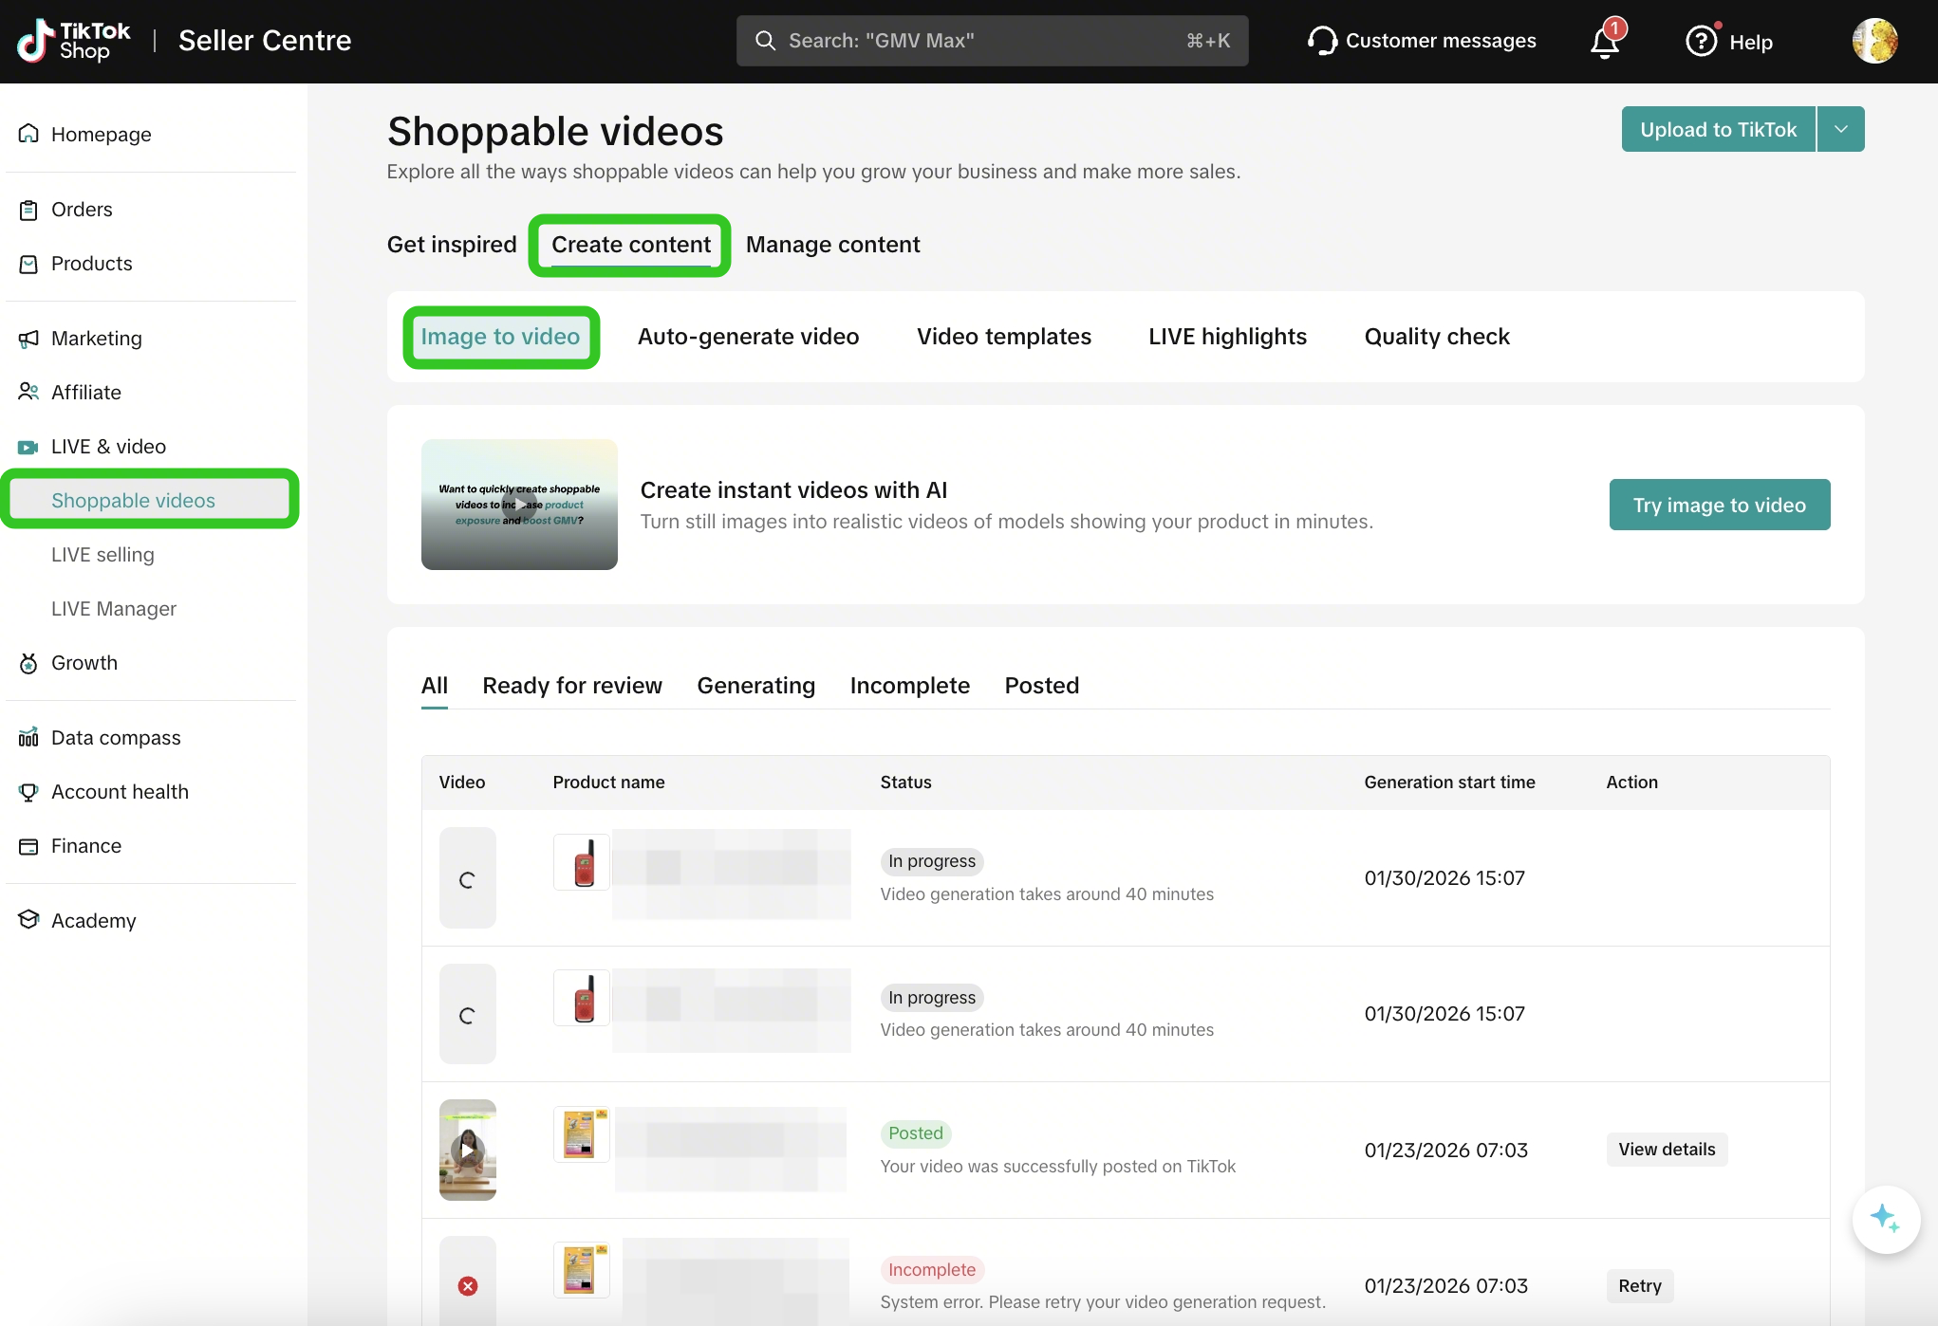Viewport: 1938px width, 1326px height.
Task: Click TikTok Shop logo
Action: tap(74, 41)
